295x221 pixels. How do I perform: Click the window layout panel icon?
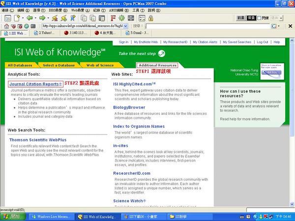[x=102, y=18]
